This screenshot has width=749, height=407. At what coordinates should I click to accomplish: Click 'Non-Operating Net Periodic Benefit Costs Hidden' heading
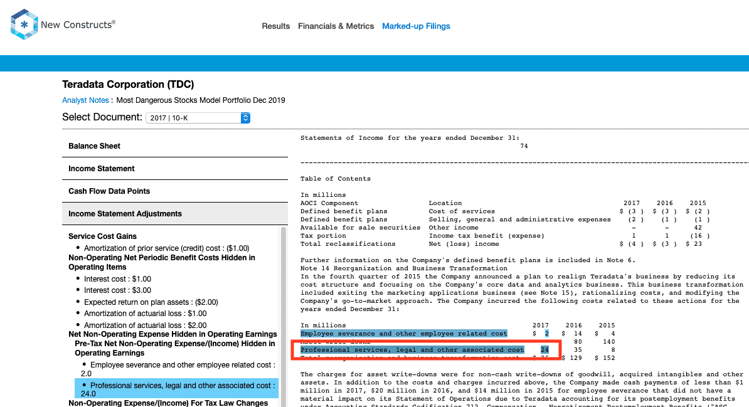161,262
